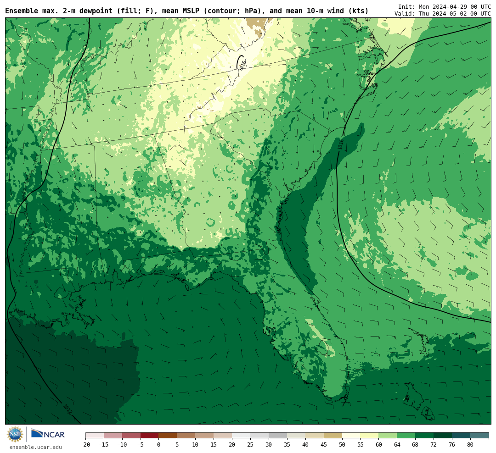The height and width of the screenshot is (453, 496).
Task: Pick the dark green swatch between 68 and 72
Action: coord(425,436)
